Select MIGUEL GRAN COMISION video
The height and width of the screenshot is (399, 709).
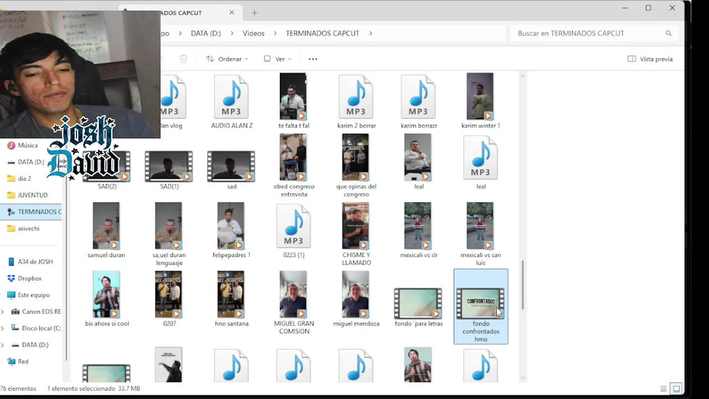[294, 303]
